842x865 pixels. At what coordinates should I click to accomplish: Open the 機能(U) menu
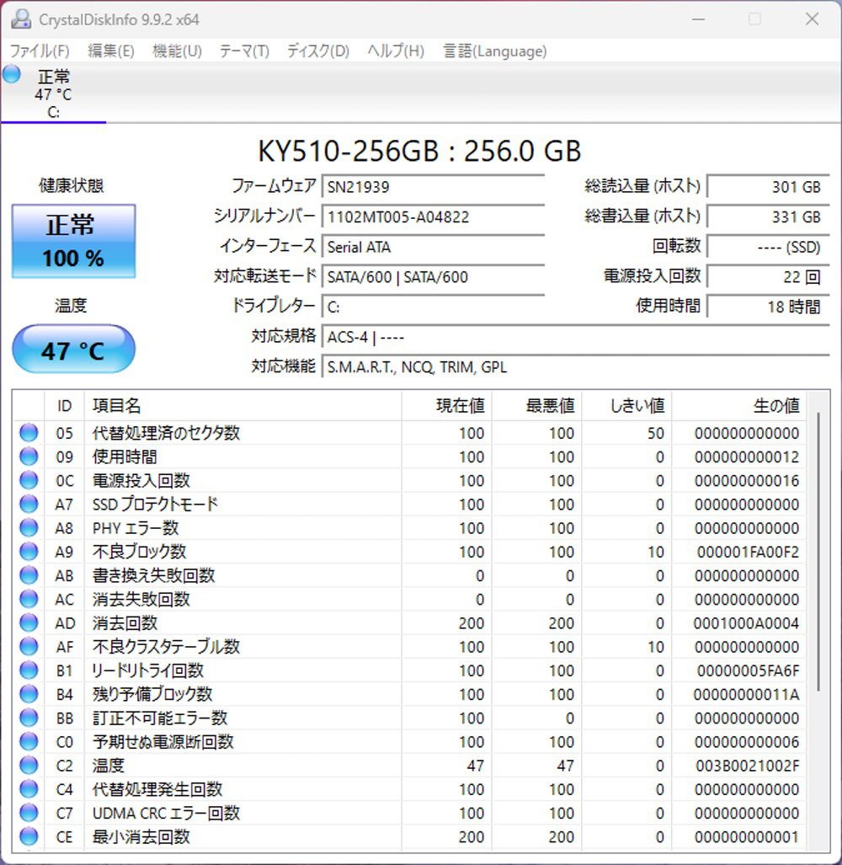[177, 51]
